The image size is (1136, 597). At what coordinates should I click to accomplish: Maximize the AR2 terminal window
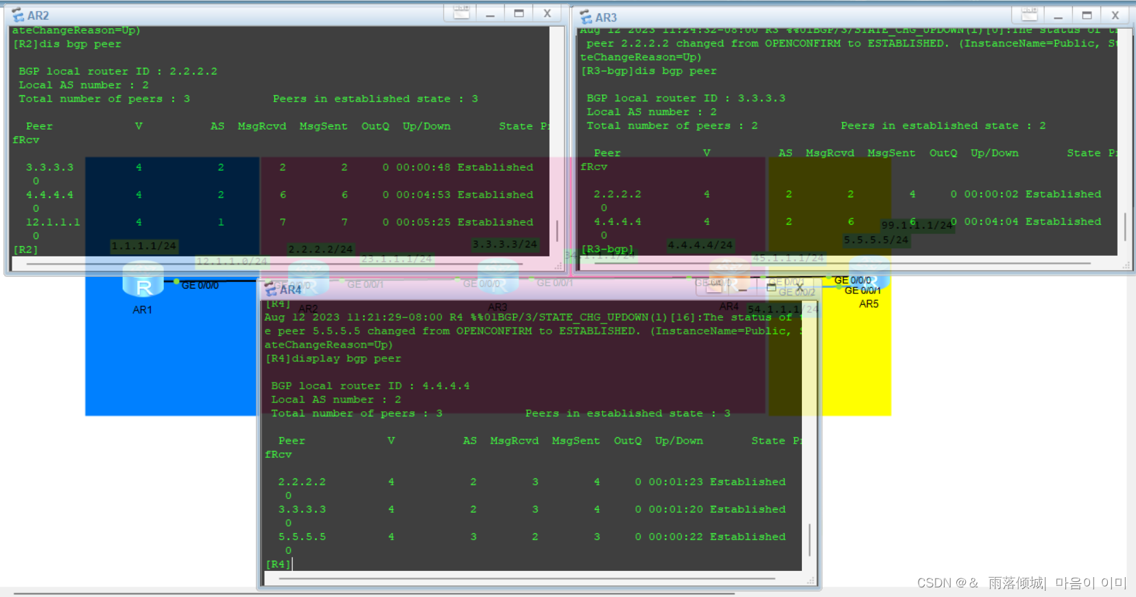(x=519, y=13)
